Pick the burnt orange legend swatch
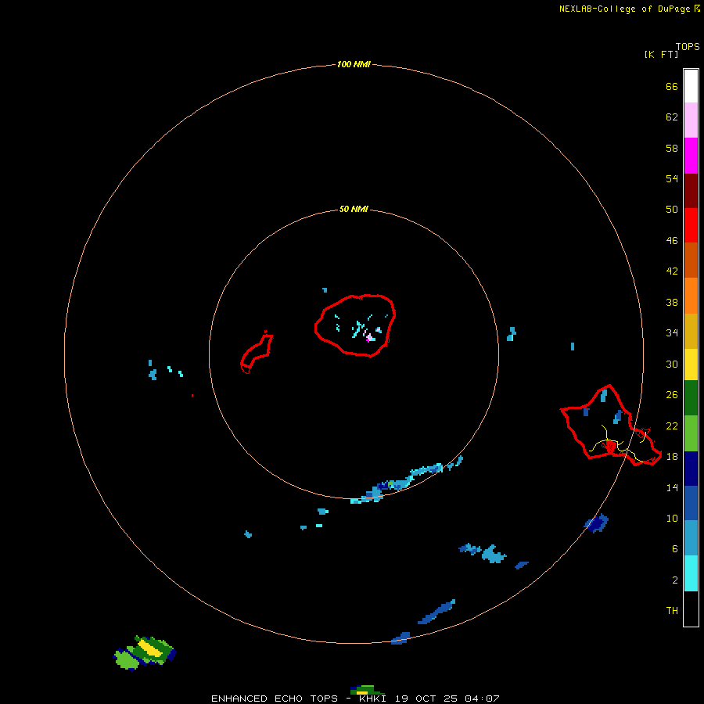Image resolution: width=704 pixels, height=704 pixels. click(x=691, y=260)
